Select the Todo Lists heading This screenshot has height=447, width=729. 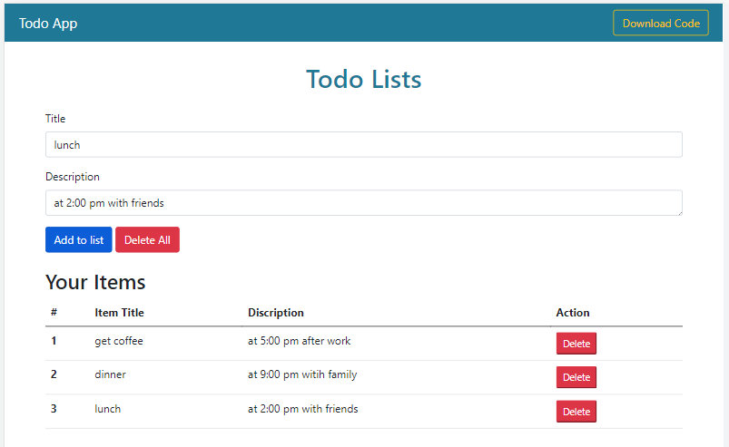tap(363, 79)
